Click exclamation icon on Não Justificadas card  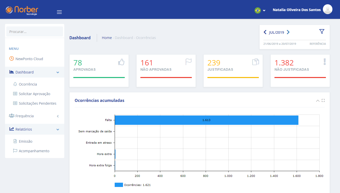point(325,62)
